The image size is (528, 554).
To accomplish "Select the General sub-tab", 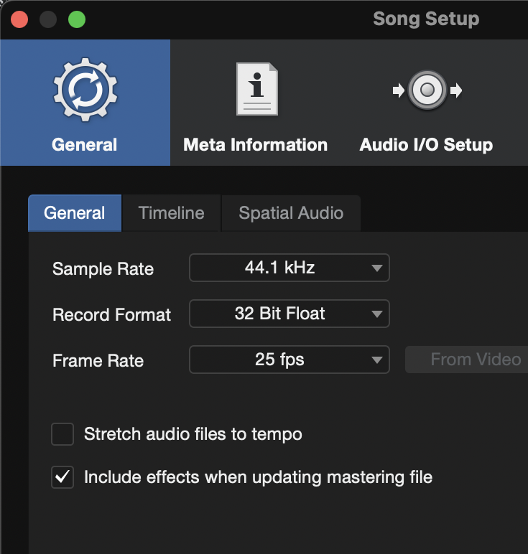I will 75,213.
